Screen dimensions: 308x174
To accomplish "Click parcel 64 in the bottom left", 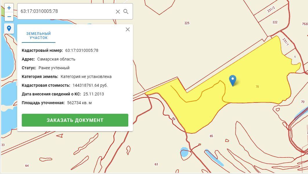I will [27, 166].
